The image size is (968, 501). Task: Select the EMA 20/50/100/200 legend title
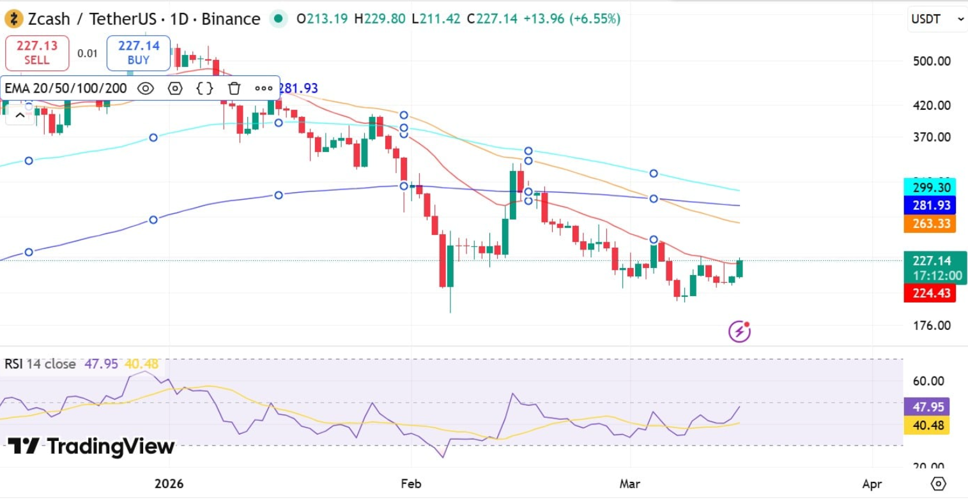[66, 88]
